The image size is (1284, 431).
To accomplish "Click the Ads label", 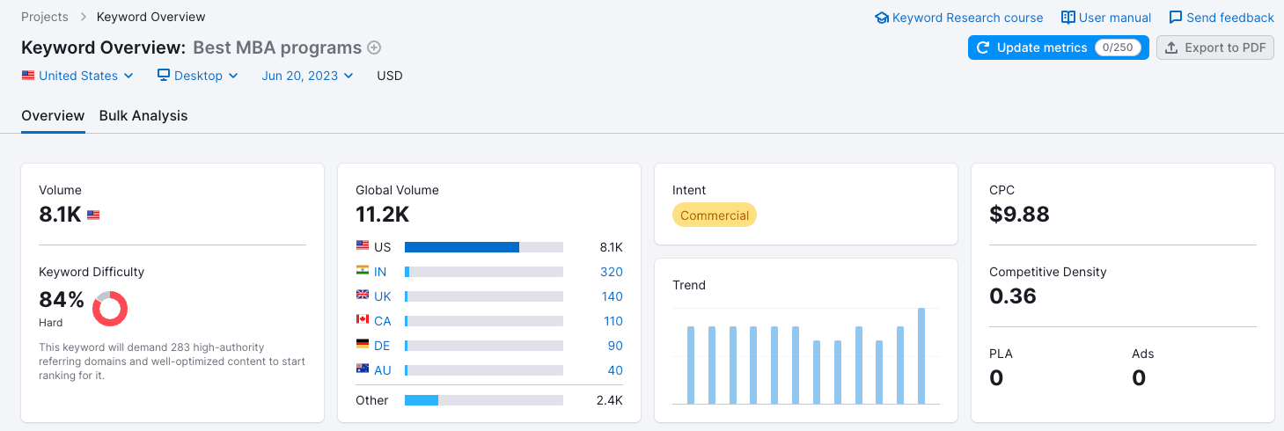I will [x=1143, y=354].
